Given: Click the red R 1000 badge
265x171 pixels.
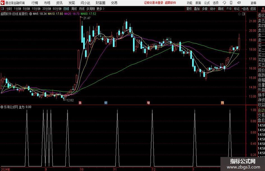Looking at the screenshot, I should pos(263,10).
